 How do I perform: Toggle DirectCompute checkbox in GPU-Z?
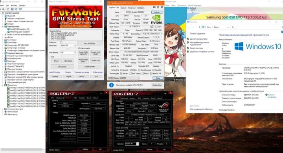[x=139, y=70]
